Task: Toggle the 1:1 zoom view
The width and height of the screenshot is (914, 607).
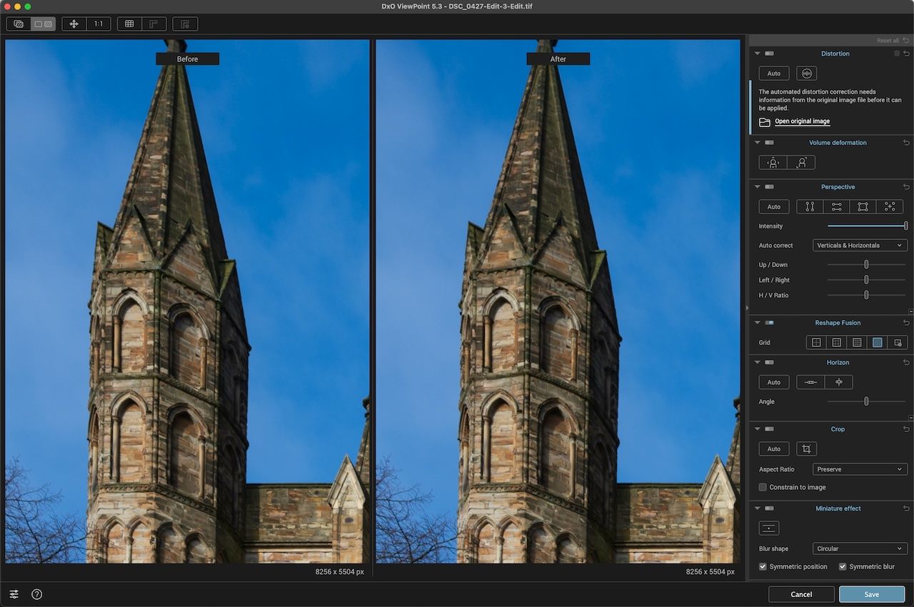Action: point(97,23)
